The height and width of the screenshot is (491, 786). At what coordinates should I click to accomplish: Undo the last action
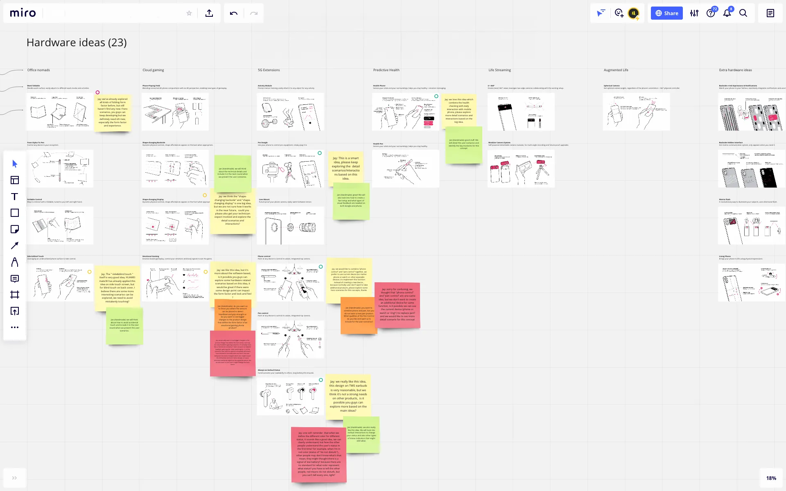[x=234, y=13]
